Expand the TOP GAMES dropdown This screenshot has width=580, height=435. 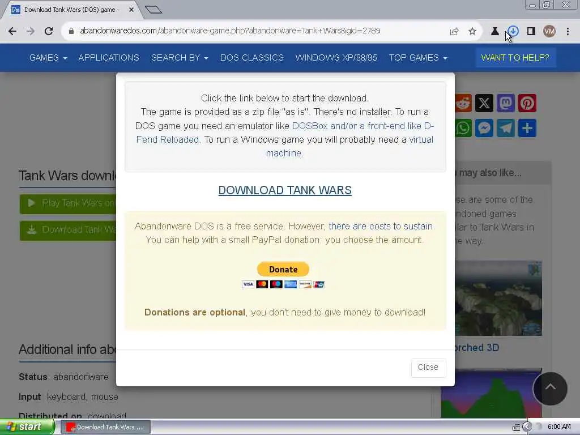click(418, 58)
